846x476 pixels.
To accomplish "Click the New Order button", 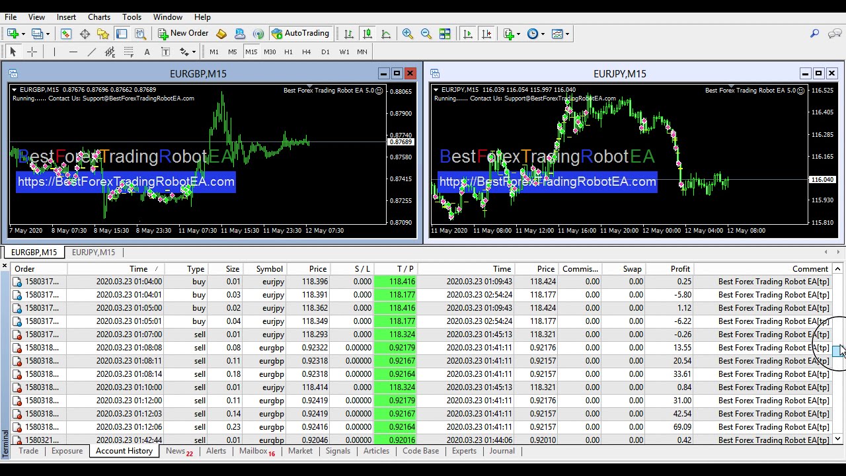I will coord(183,34).
